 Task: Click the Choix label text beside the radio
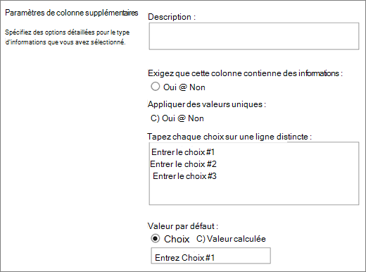pos(177,239)
